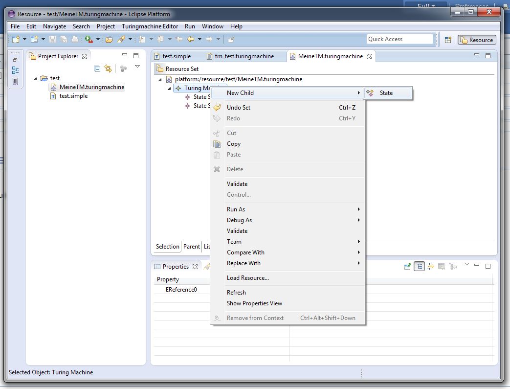Open the Team submenu
This screenshot has width=510, height=389.
click(288, 241)
